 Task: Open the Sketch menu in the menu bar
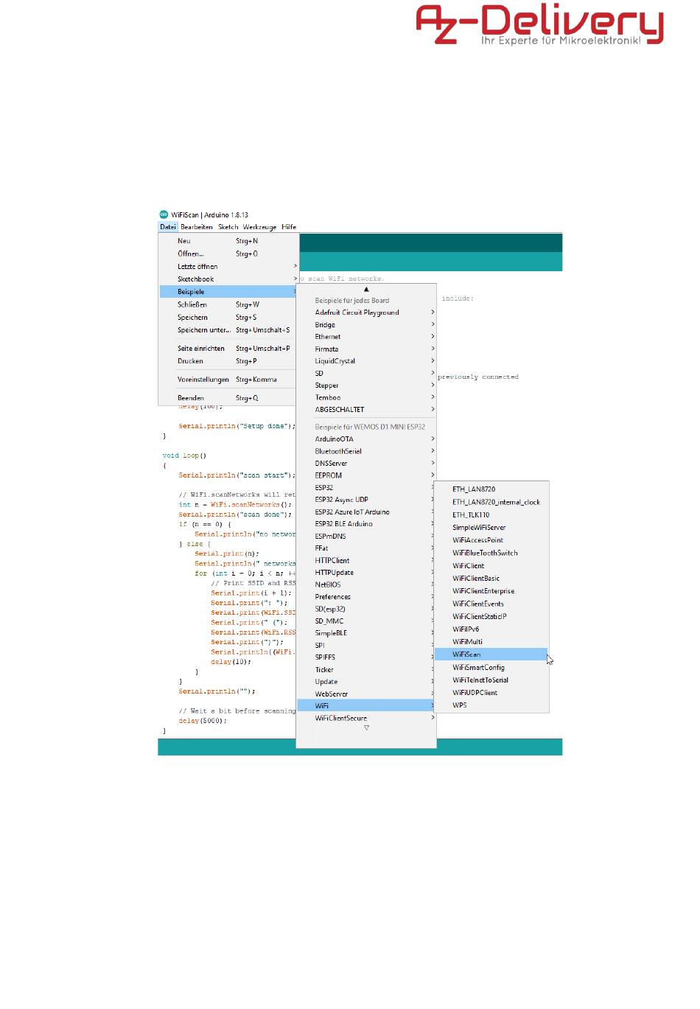[228, 227]
